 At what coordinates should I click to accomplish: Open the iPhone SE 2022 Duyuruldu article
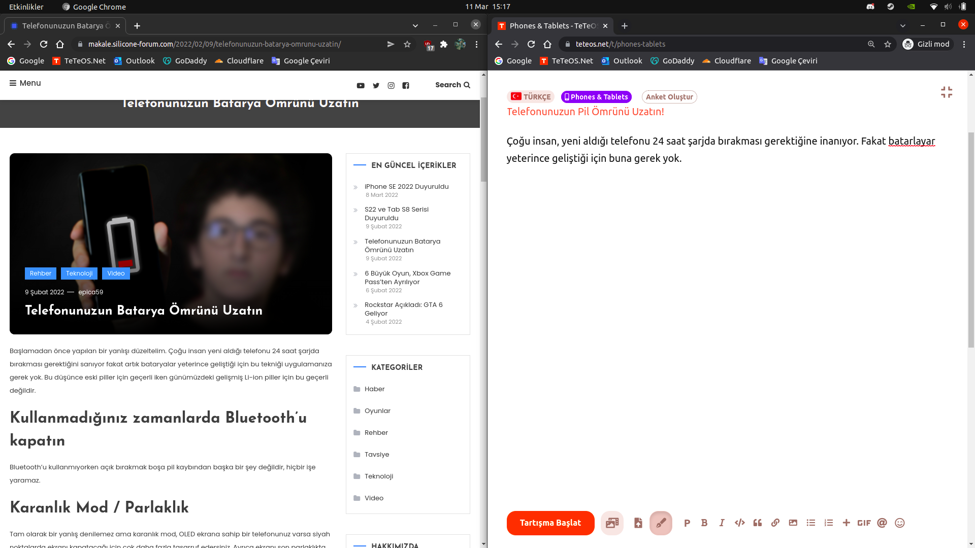pos(407,187)
